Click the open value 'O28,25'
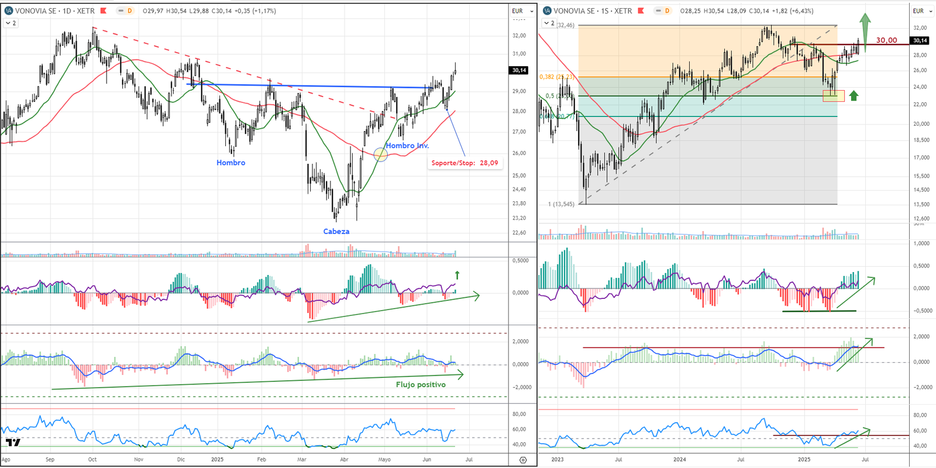 (691, 11)
